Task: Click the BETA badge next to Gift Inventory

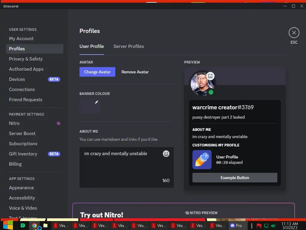Action: (54, 154)
